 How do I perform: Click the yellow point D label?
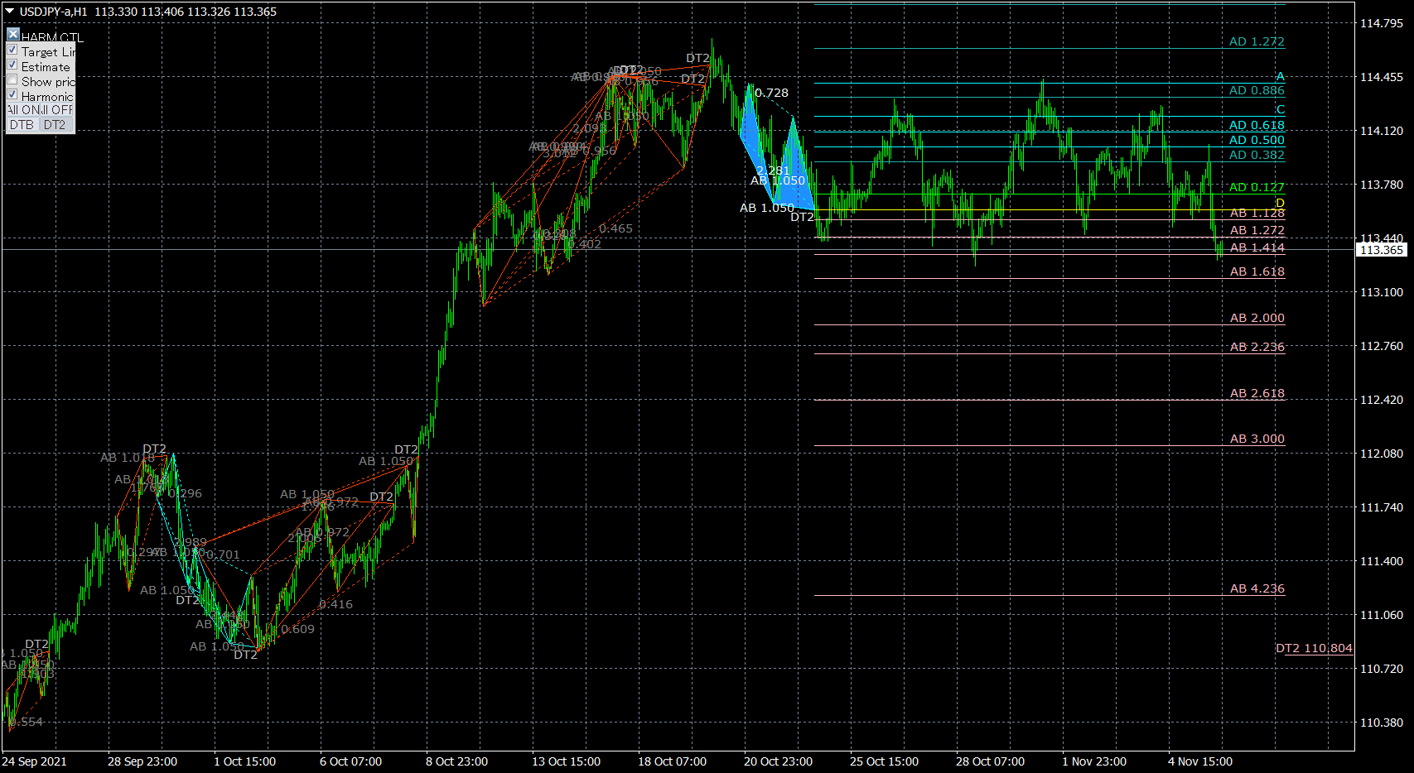tap(1280, 203)
